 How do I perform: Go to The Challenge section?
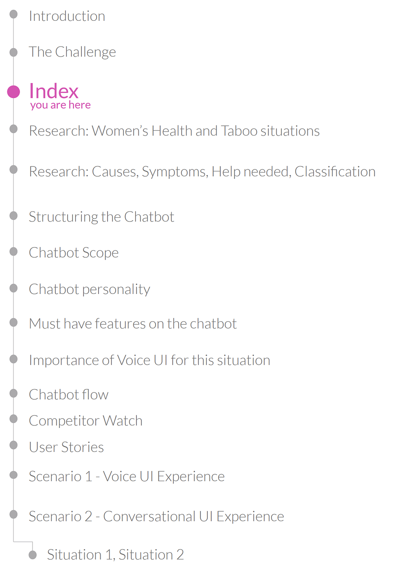click(x=72, y=52)
